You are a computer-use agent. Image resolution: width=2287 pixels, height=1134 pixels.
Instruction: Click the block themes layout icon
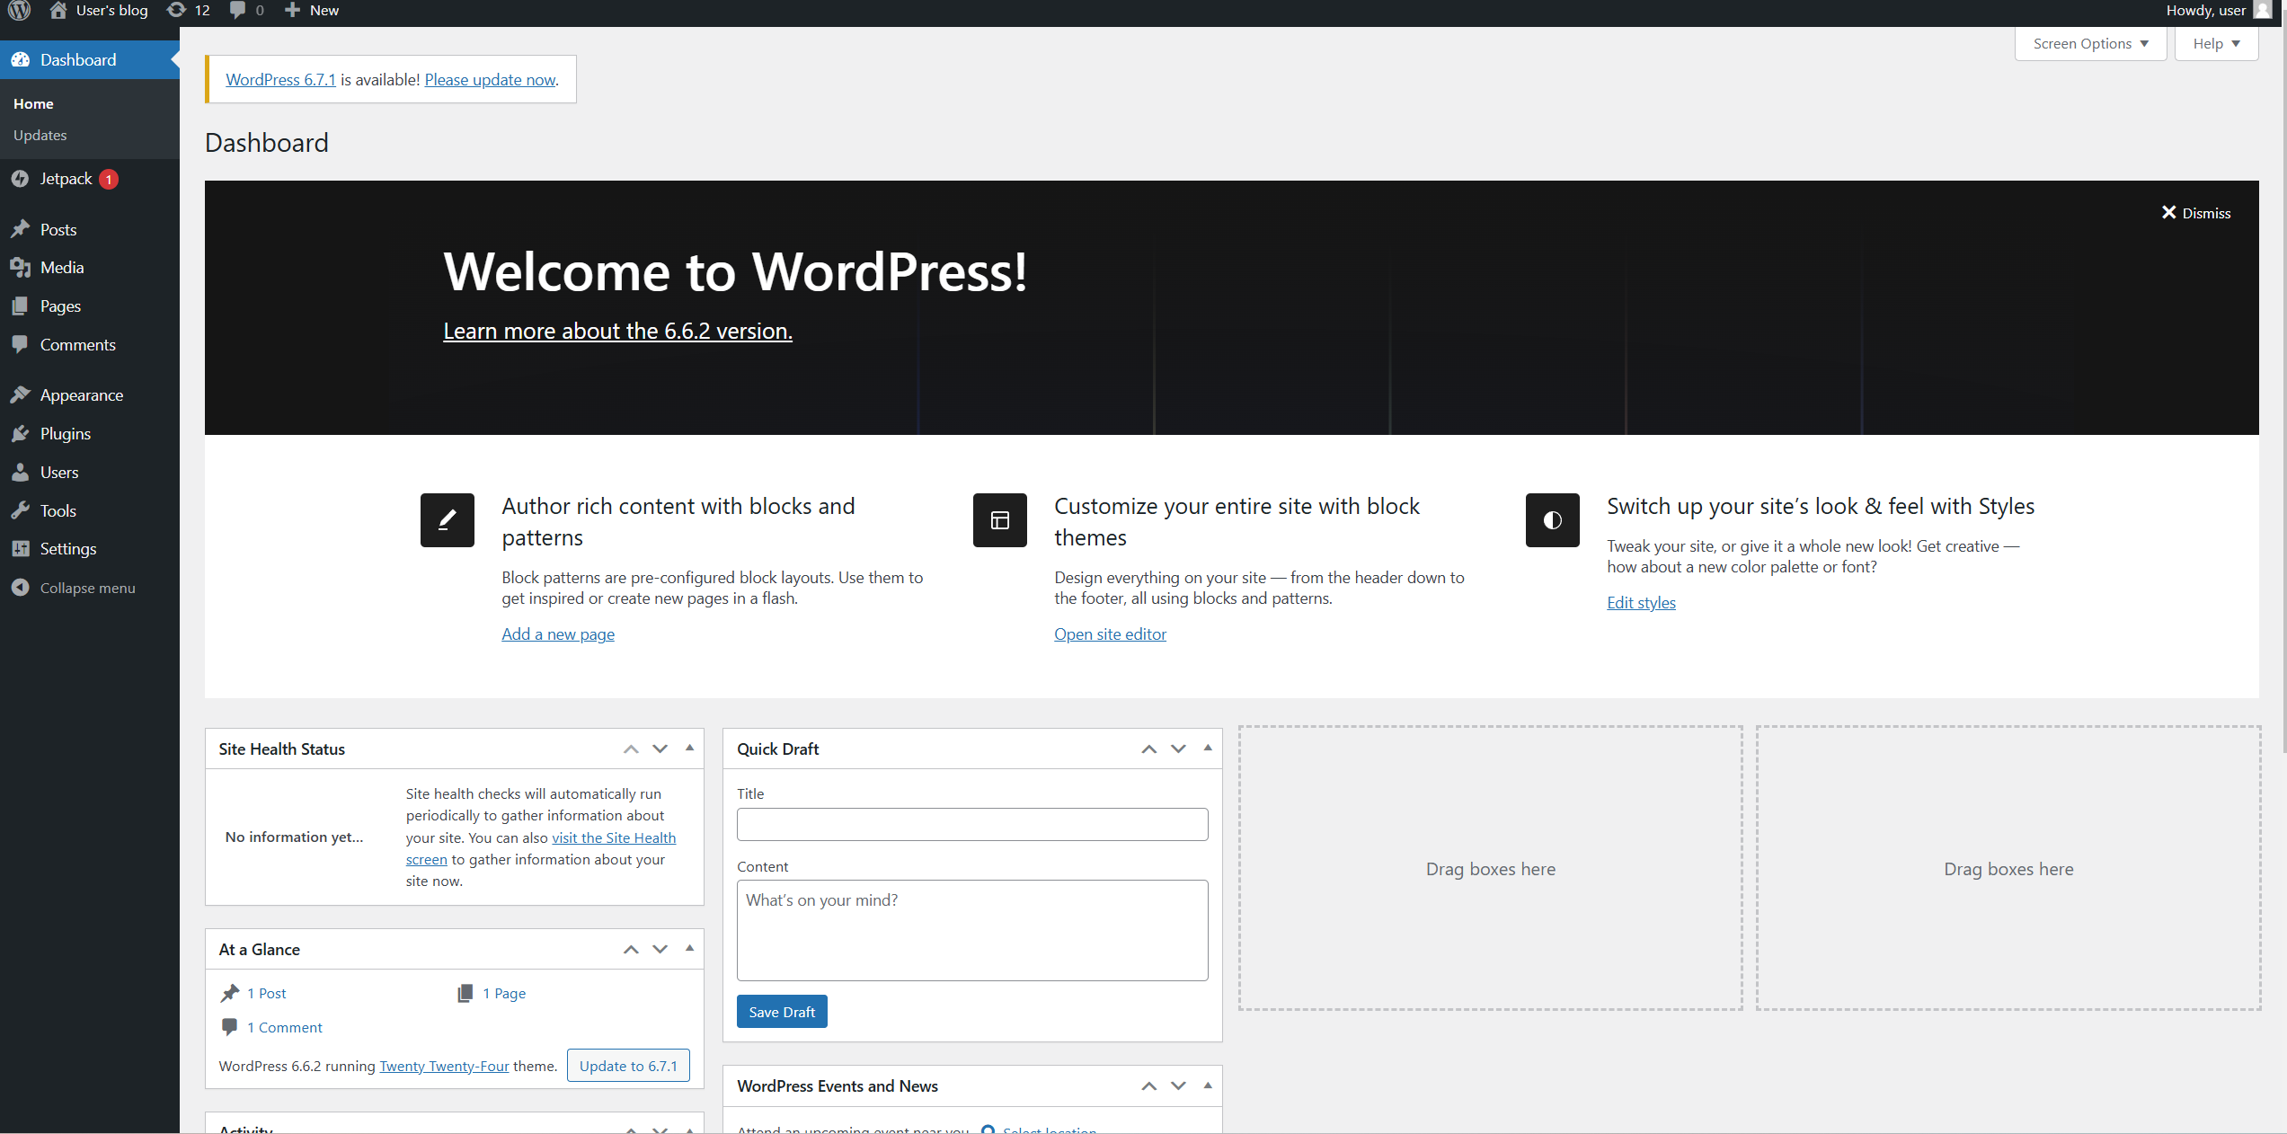click(x=999, y=520)
